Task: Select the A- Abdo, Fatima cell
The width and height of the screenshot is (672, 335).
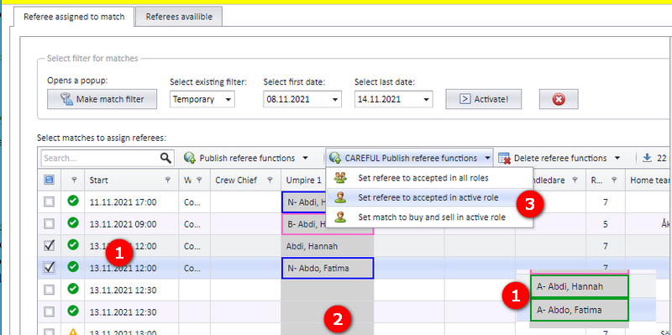Action: [x=580, y=310]
